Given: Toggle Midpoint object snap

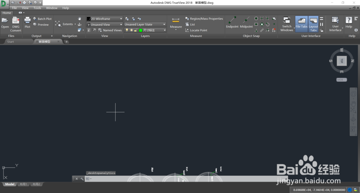Looking at the screenshot, I should (x=246, y=23).
